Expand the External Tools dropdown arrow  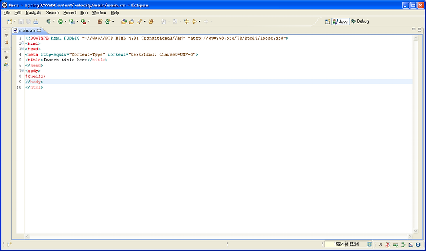tap(89, 21)
